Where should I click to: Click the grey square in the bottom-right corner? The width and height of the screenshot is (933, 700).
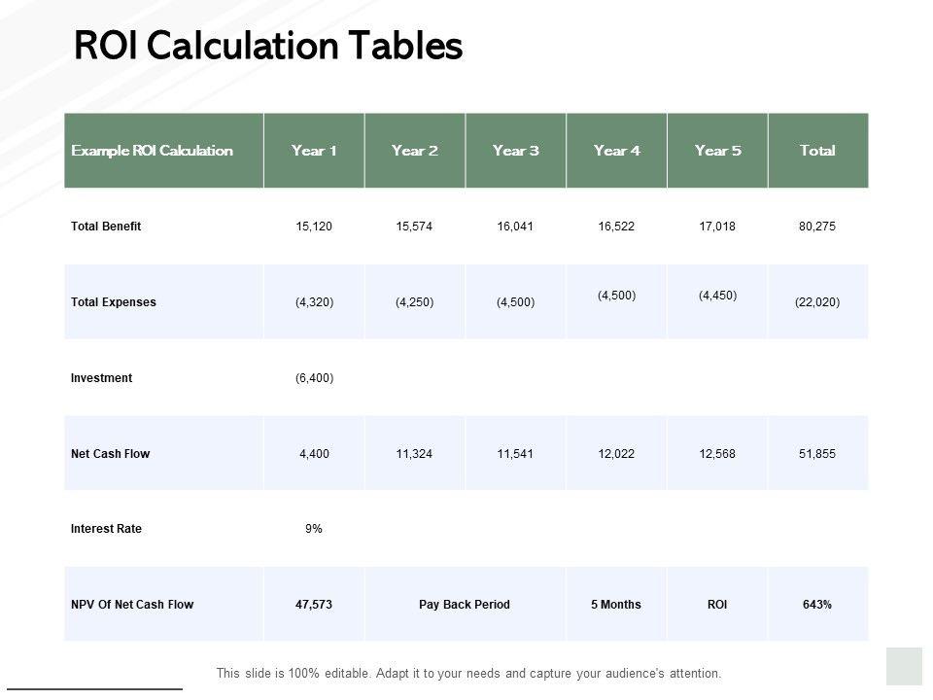tap(904, 666)
